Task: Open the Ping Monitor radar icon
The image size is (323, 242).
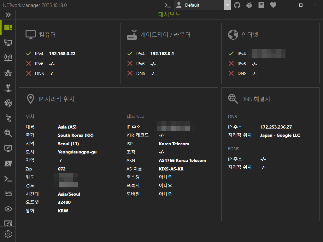Action: pos(8,103)
